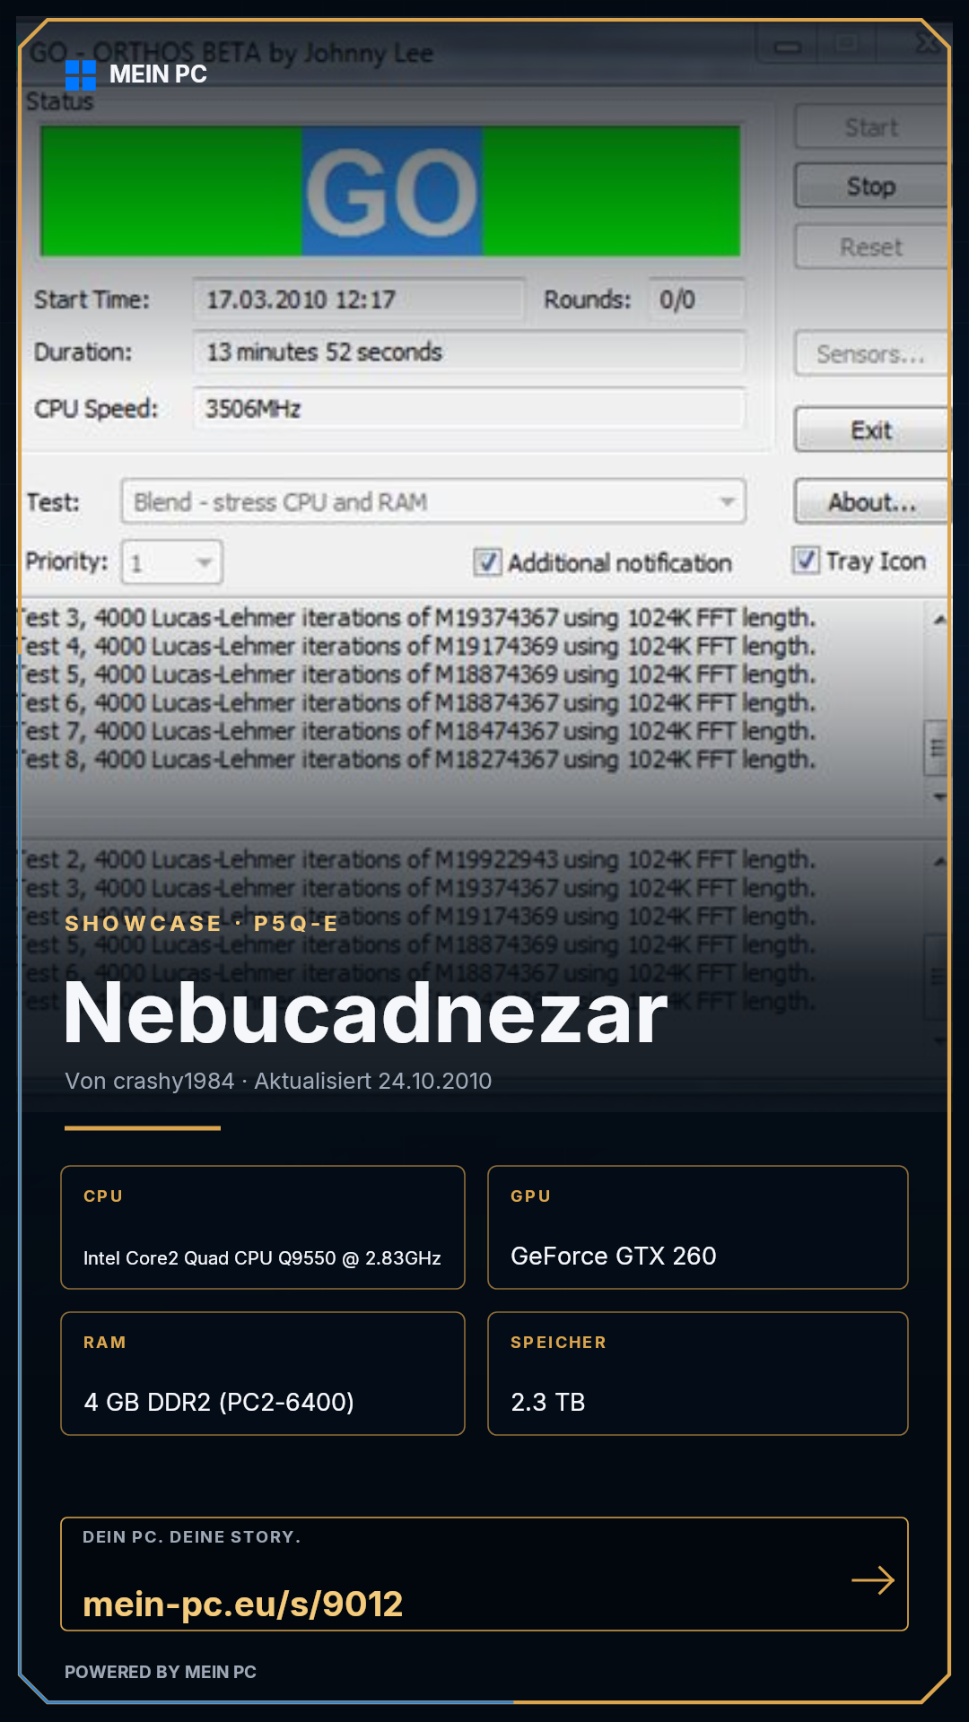
Task: Click the Exit button
Action: click(x=871, y=430)
